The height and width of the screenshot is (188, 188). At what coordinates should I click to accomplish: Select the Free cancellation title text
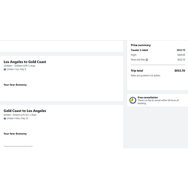[x=147, y=97]
